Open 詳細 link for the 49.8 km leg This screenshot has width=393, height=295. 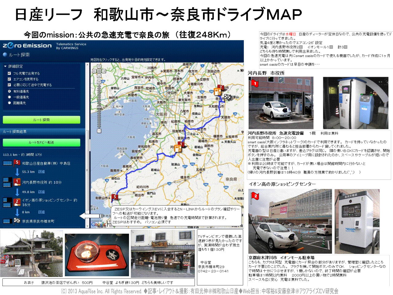pos(41,192)
